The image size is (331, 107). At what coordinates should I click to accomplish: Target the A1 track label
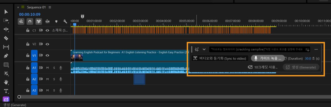coord(34,68)
